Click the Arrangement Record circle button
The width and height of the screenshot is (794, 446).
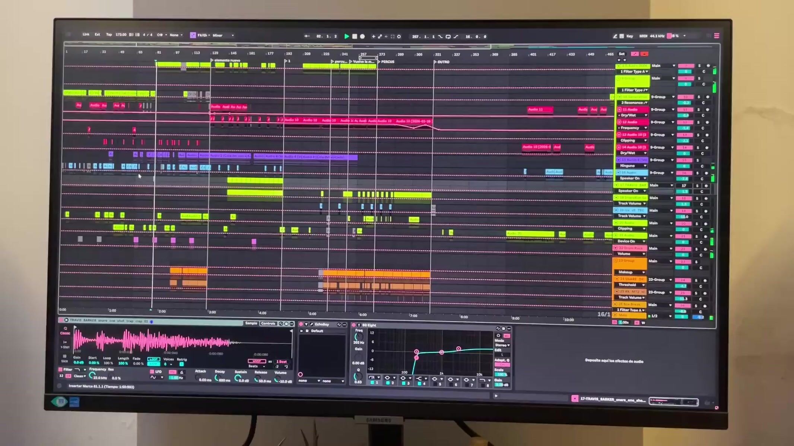tap(362, 36)
